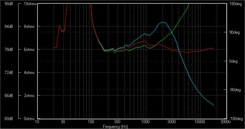Click the 84dB axis label

(9, 26)
